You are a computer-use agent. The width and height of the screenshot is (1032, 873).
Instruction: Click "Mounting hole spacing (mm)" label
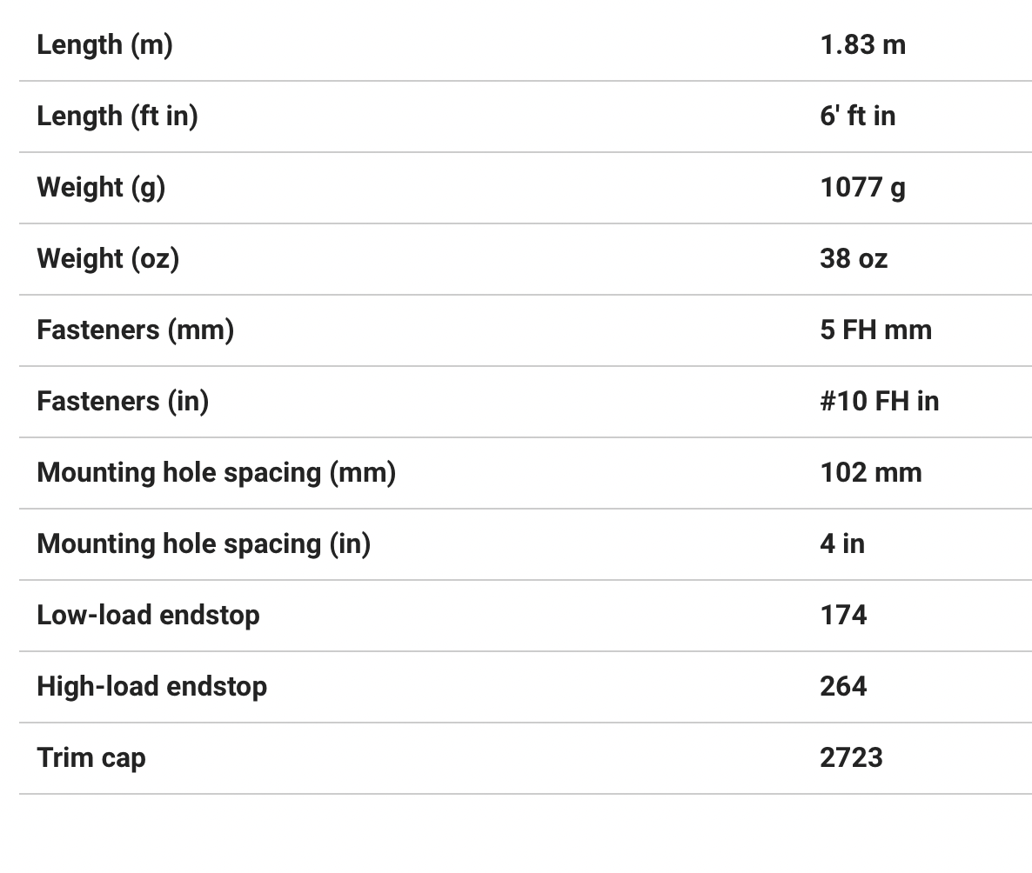click(x=216, y=472)
